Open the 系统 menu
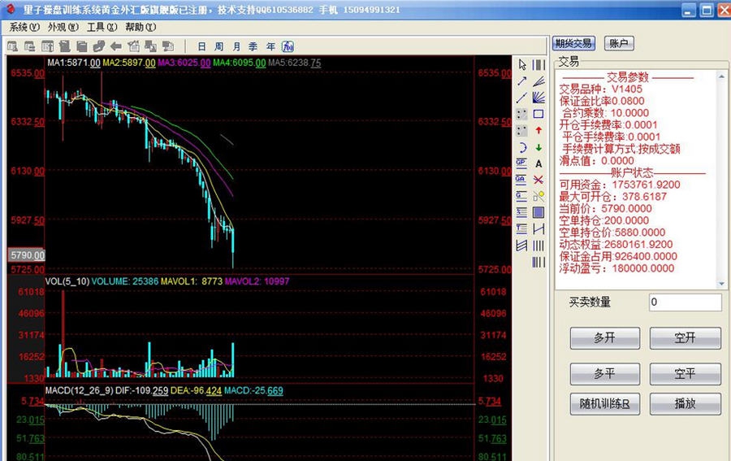731x461 pixels. click(24, 27)
